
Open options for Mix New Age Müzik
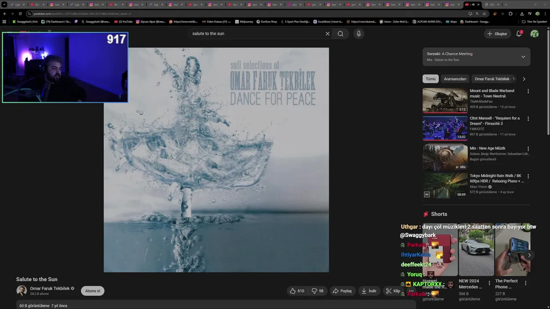[528, 148]
